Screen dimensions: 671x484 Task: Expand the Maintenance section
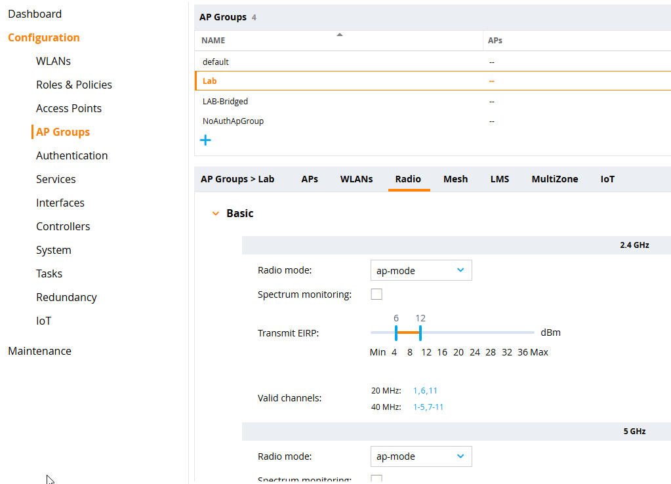(39, 351)
